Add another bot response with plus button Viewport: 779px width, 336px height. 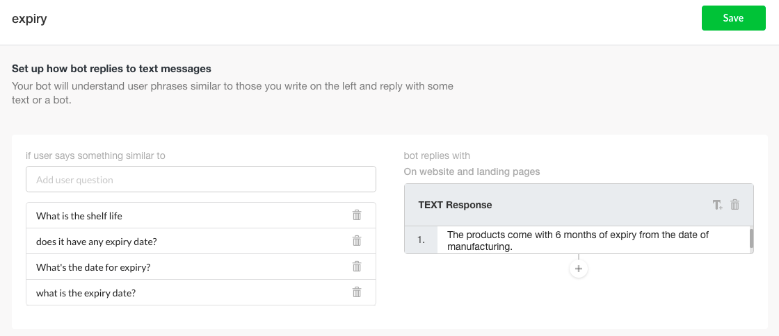578,269
